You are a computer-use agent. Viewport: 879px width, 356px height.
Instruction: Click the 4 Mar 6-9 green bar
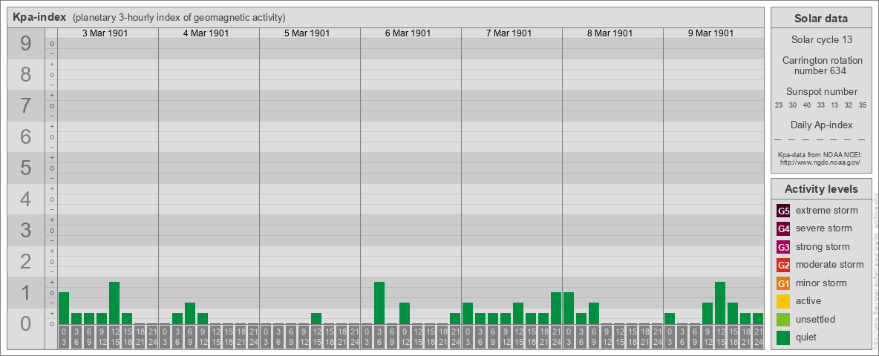tap(190, 314)
